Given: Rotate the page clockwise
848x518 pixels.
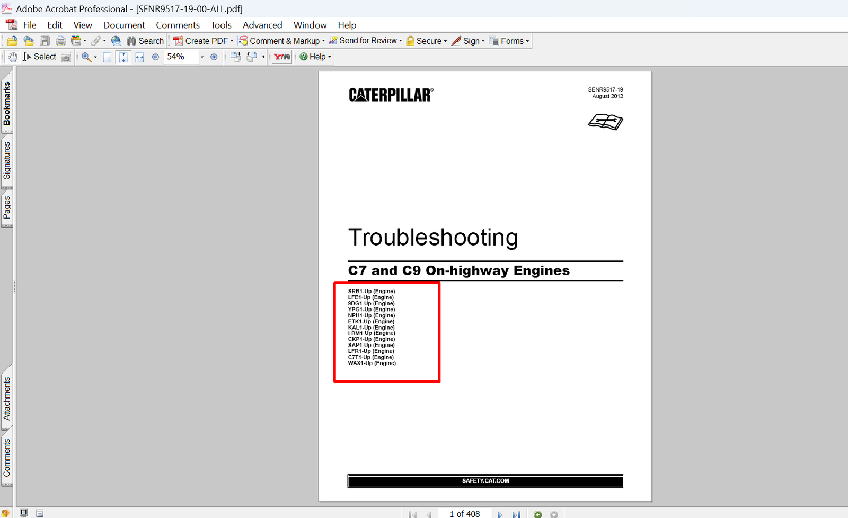Looking at the screenshot, I should click(x=235, y=57).
